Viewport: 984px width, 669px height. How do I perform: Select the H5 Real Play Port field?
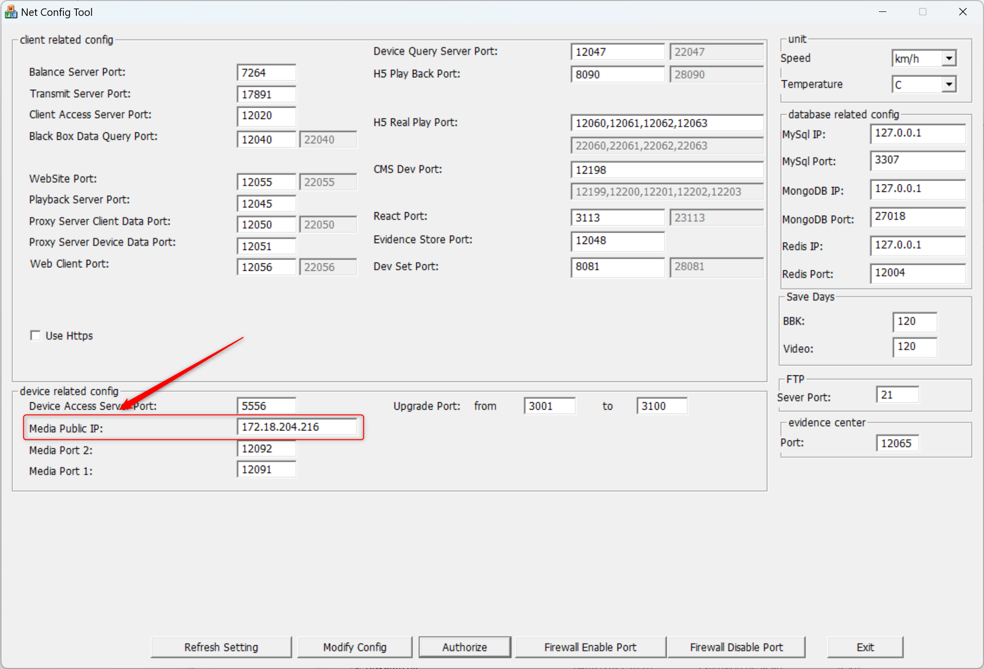(x=666, y=123)
